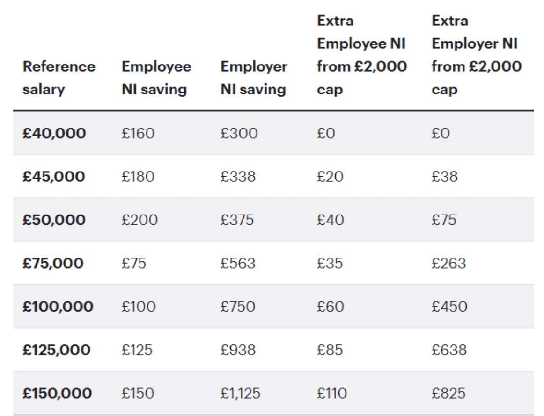This screenshot has width=544, height=416.
Task: Click the £338 employer NI saving value
Action: click(238, 177)
